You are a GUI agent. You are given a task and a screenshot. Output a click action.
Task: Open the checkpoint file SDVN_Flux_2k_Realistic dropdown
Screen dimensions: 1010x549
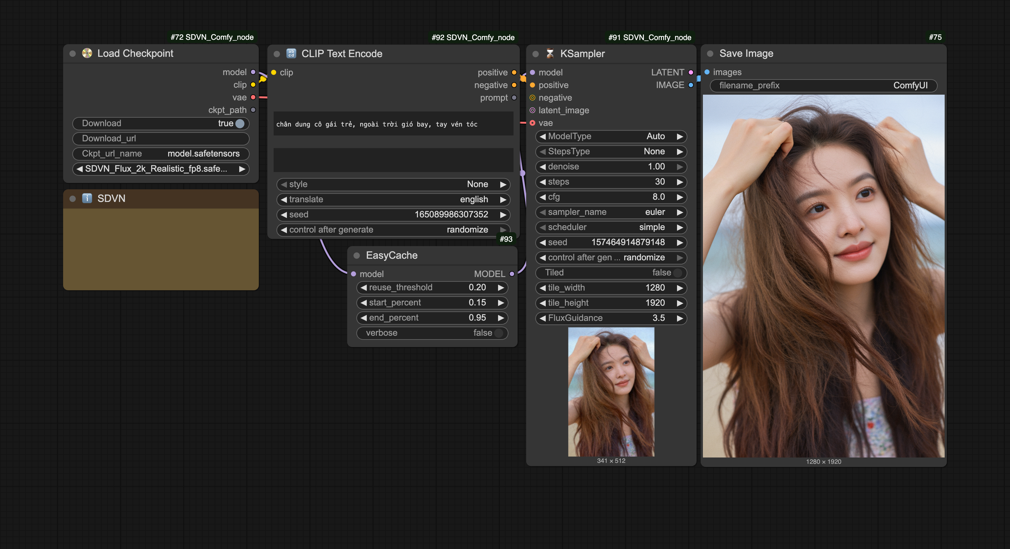[x=161, y=169]
